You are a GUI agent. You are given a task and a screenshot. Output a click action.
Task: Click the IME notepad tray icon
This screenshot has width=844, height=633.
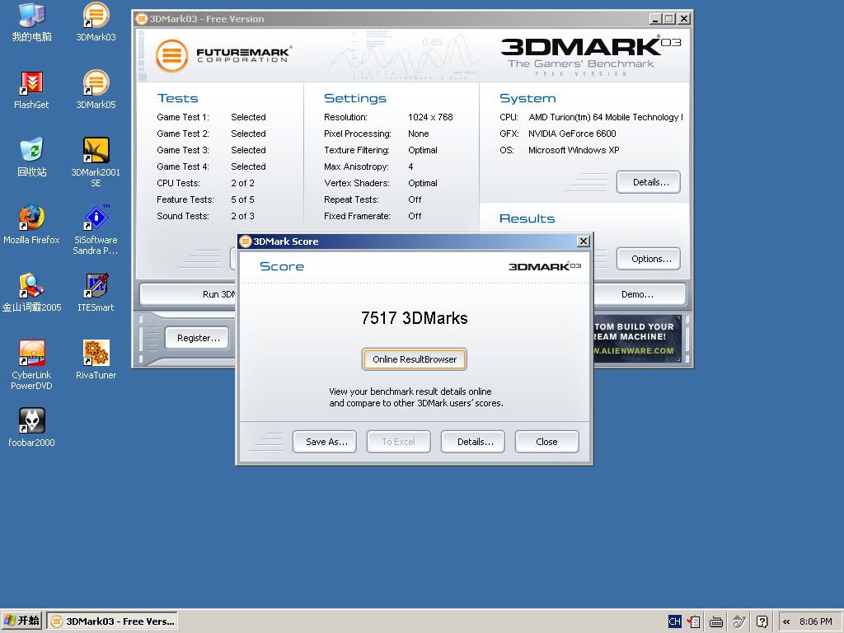[x=694, y=621]
